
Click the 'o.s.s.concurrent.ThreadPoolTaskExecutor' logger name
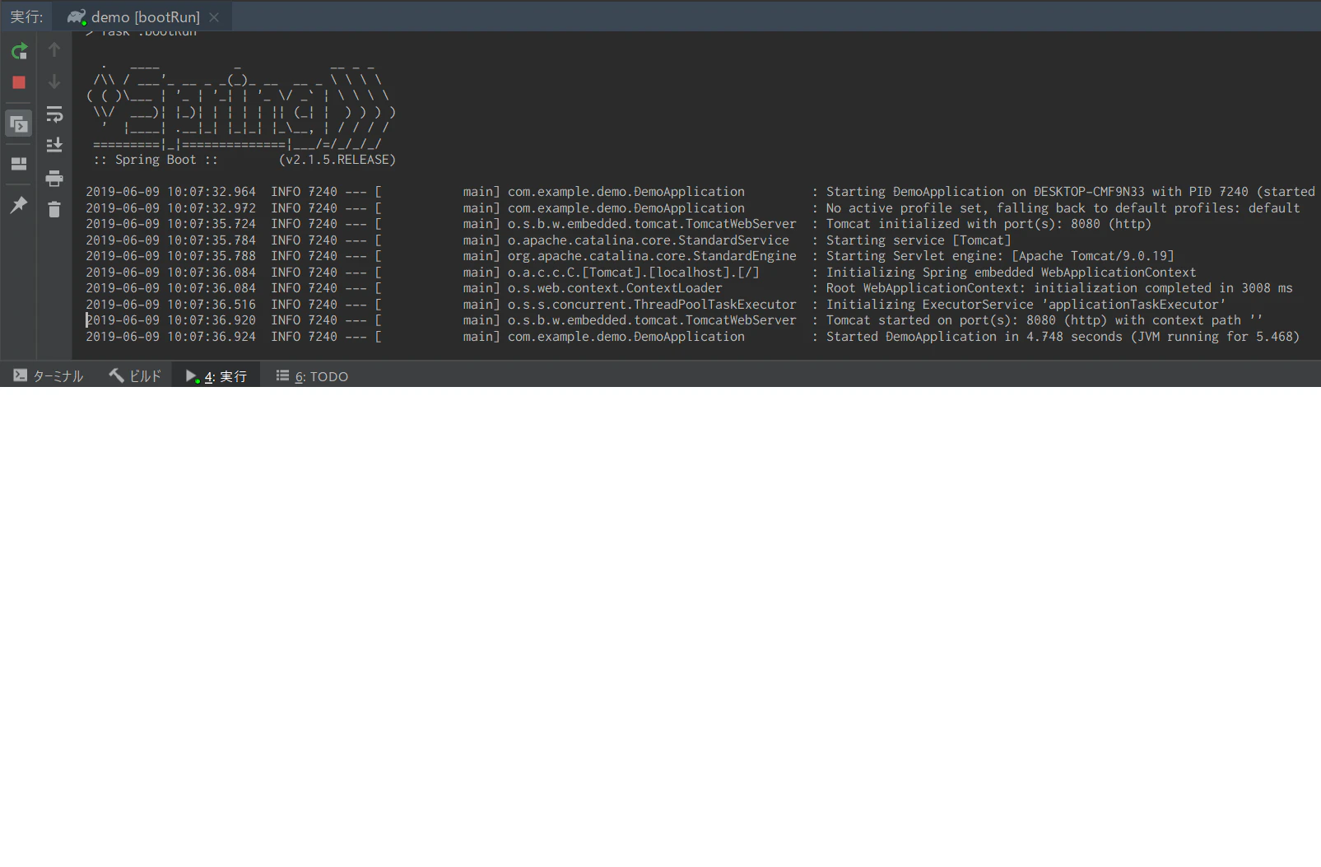tap(652, 305)
